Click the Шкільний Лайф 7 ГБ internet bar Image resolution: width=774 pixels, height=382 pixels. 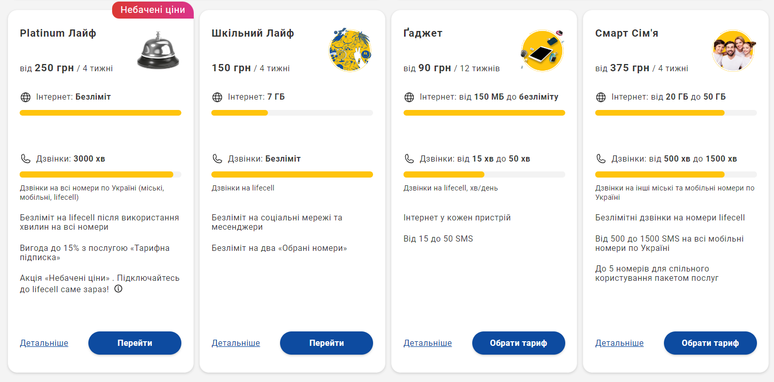click(292, 113)
